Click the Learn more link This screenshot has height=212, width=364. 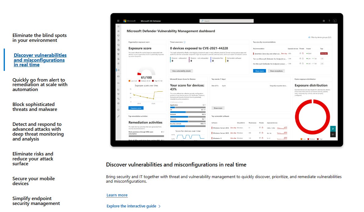point(117,195)
